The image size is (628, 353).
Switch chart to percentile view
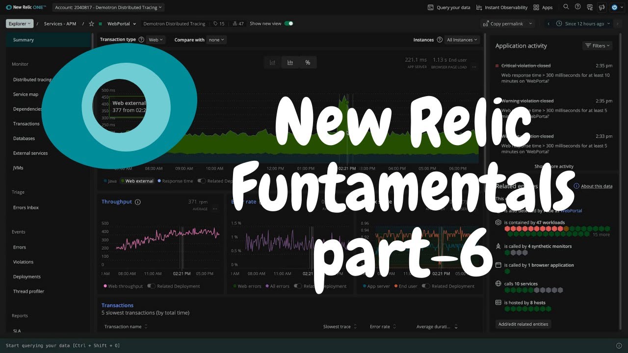click(308, 62)
